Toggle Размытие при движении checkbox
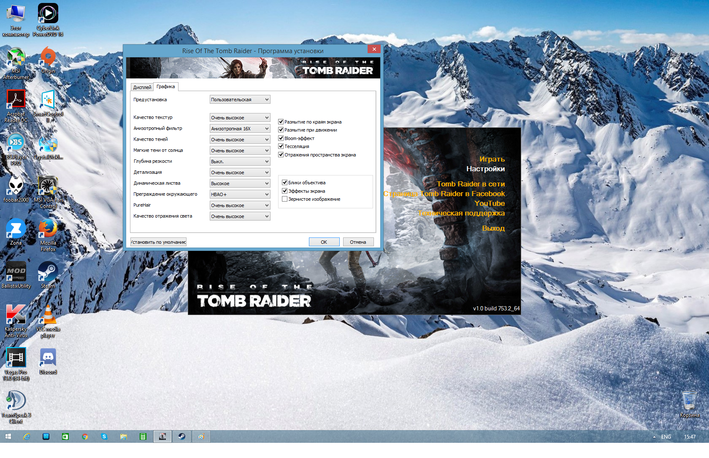 coord(281,130)
